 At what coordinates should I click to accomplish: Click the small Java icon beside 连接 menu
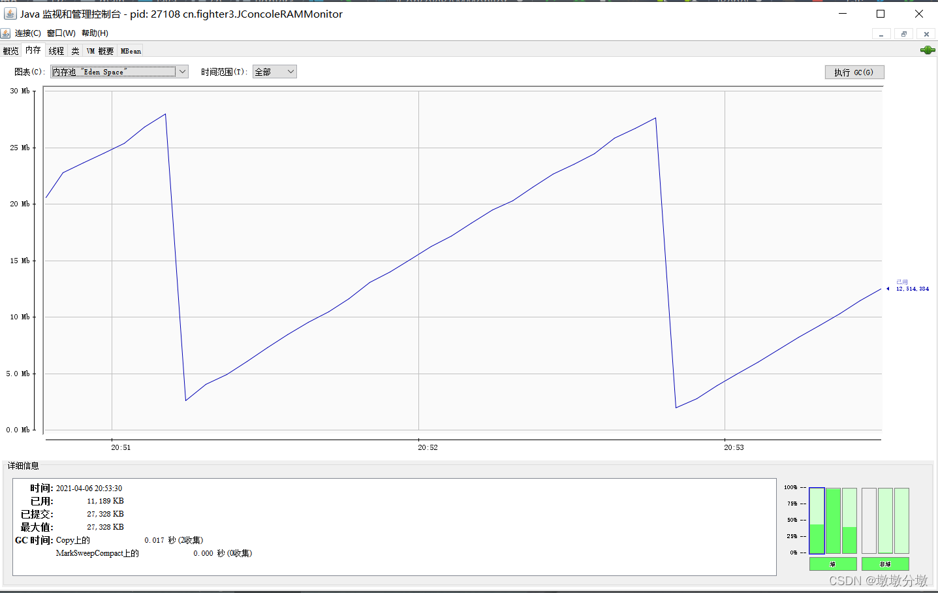(6, 33)
